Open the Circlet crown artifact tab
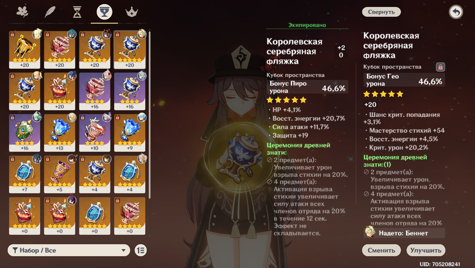475x268 pixels. (x=132, y=12)
